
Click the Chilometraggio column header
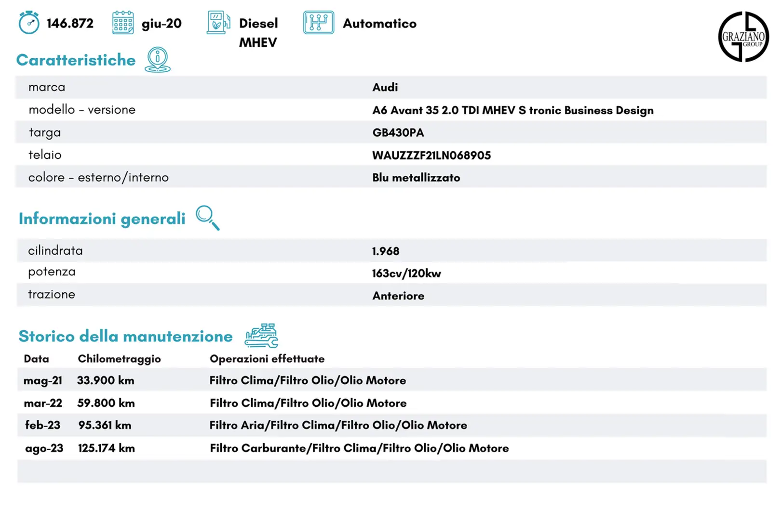click(x=119, y=359)
